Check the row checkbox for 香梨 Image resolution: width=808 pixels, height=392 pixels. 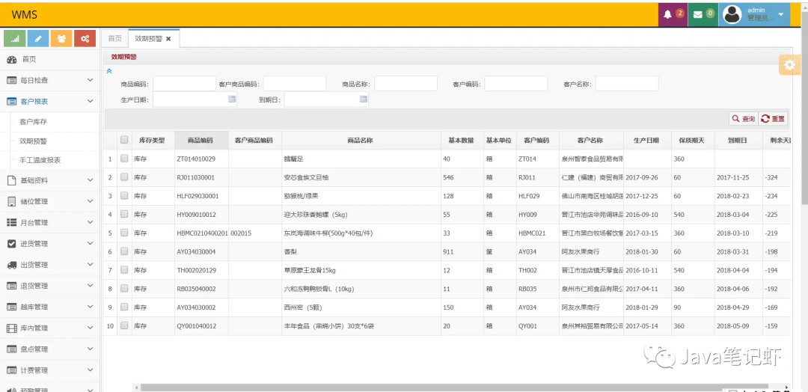(124, 251)
